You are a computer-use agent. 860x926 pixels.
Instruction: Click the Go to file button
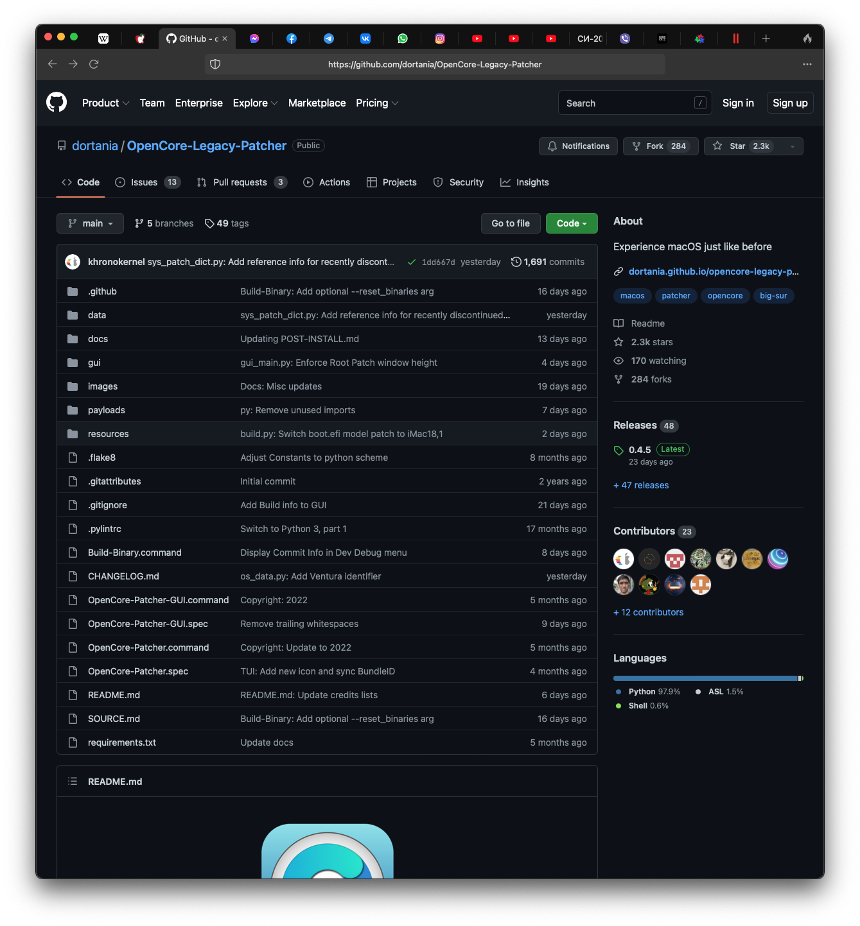coord(511,223)
